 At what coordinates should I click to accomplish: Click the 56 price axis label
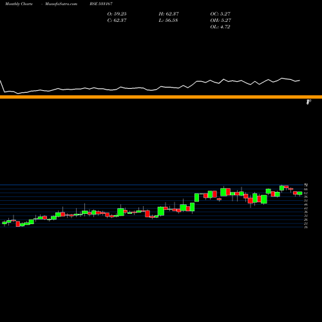[x=306, y=196]
